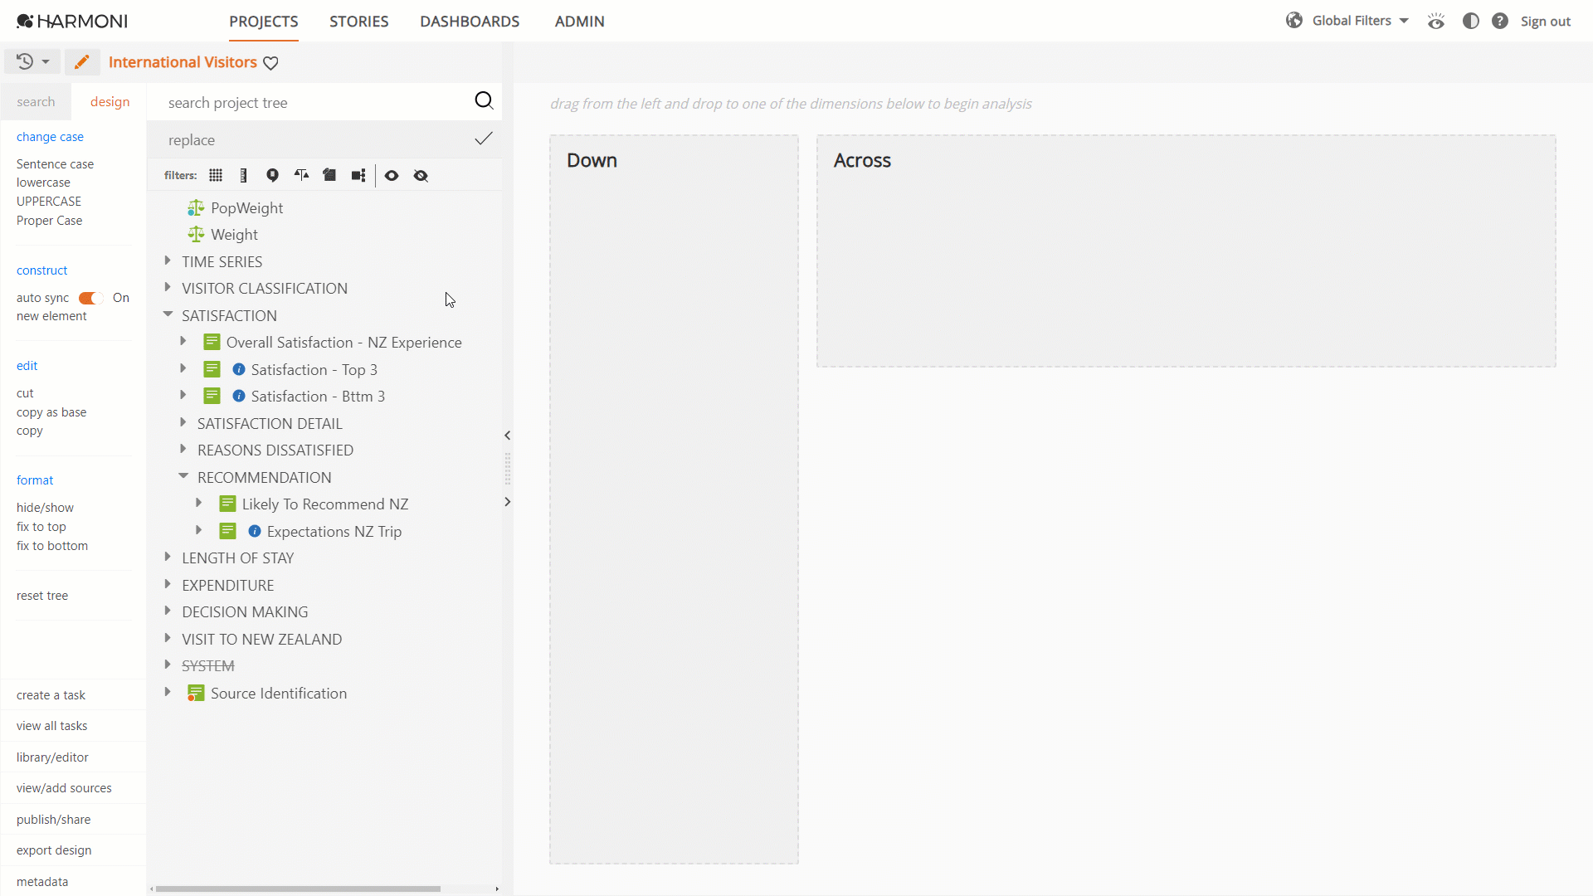Apply the hierarchy structure filter icon
1593x896 pixels.
click(358, 175)
